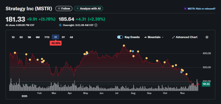
Task: Expand the Mountain chart type dropdown
Action: (154, 37)
